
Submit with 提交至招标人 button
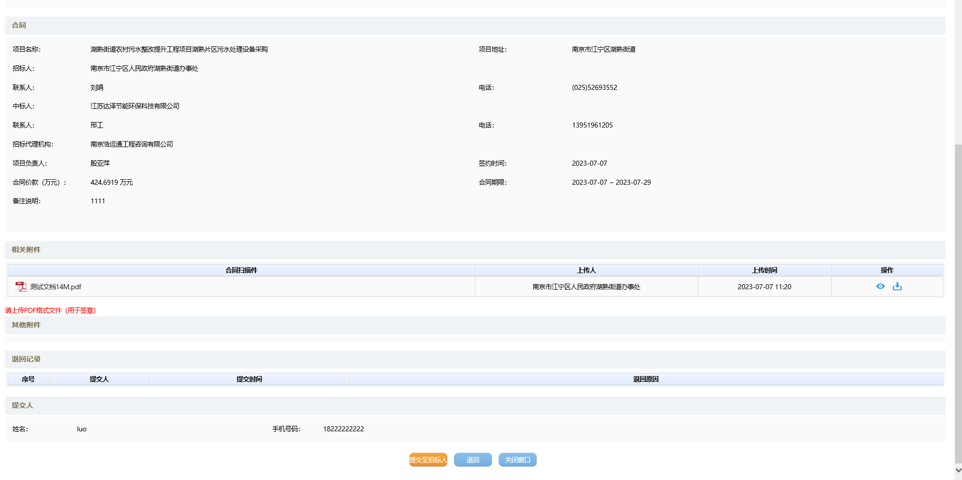(428, 460)
